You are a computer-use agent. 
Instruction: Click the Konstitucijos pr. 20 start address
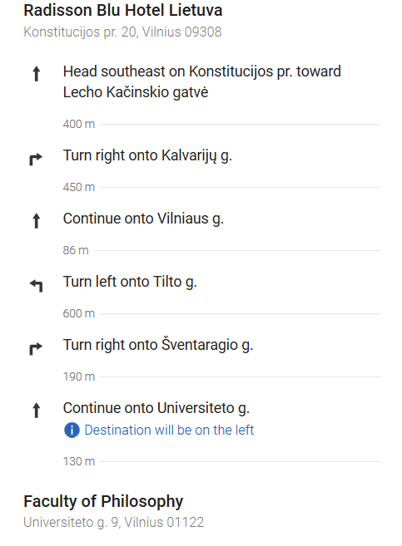point(122,32)
